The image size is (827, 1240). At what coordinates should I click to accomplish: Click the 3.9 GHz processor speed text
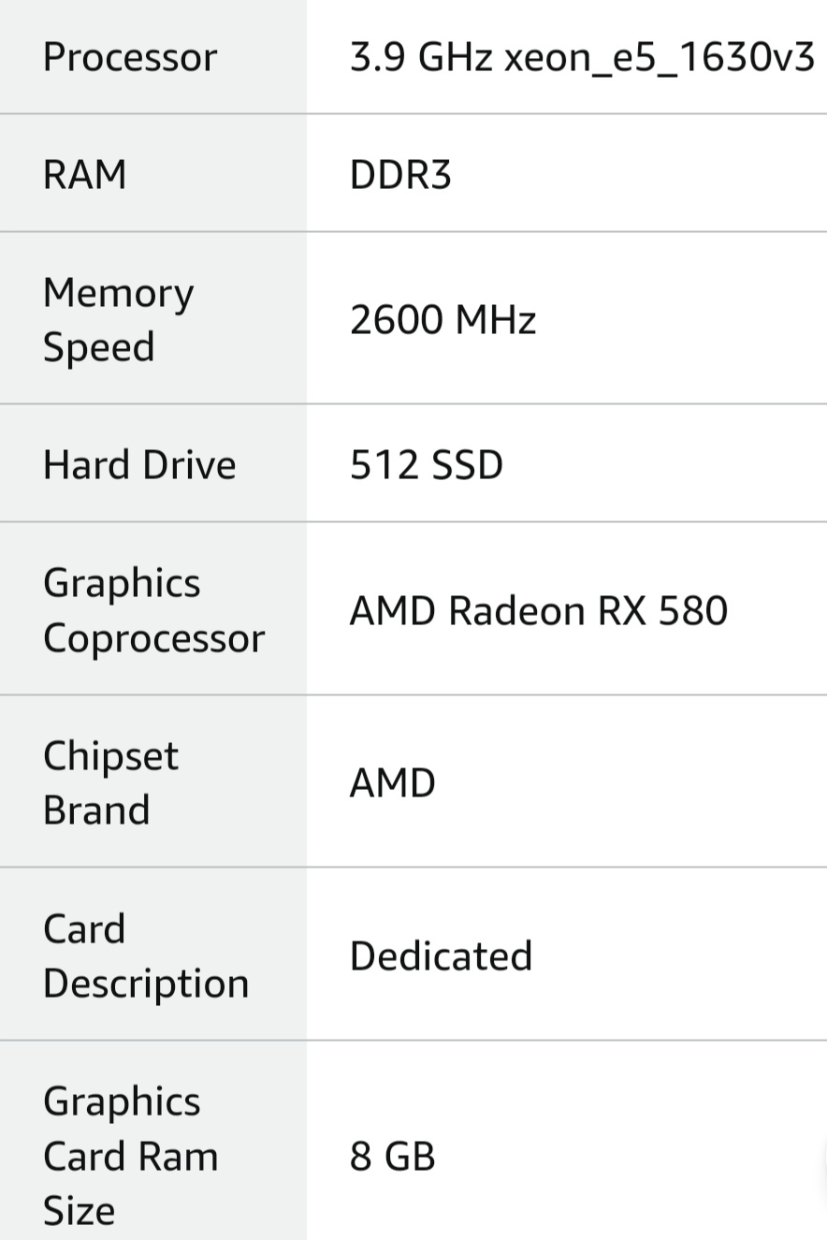(x=420, y=58)
